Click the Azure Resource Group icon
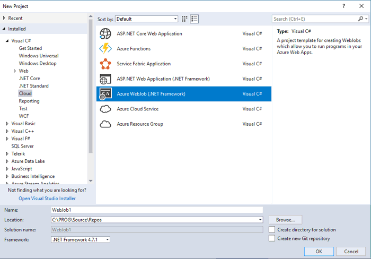 click(105, 124)
